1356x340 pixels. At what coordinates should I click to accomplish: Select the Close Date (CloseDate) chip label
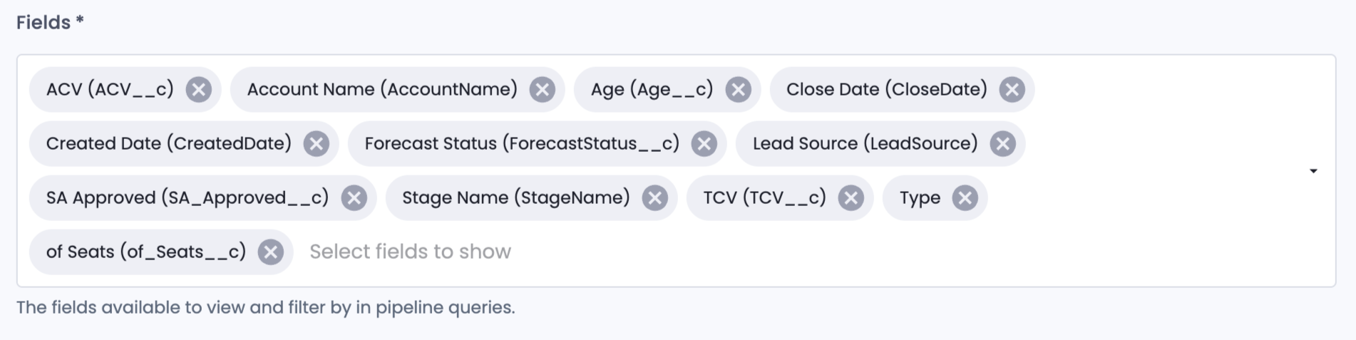(x=887, y=90)
